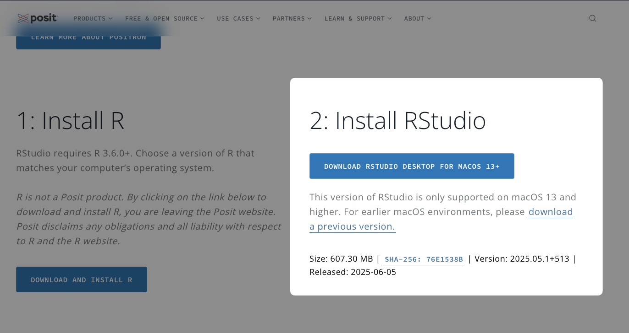Expand the Products chevron arrow

click(x=110, y=19)
